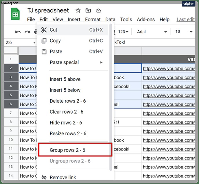Open the name box dropdown arrow
The image size is (199, 184).
pyautogui.click(x=34, y=43)
